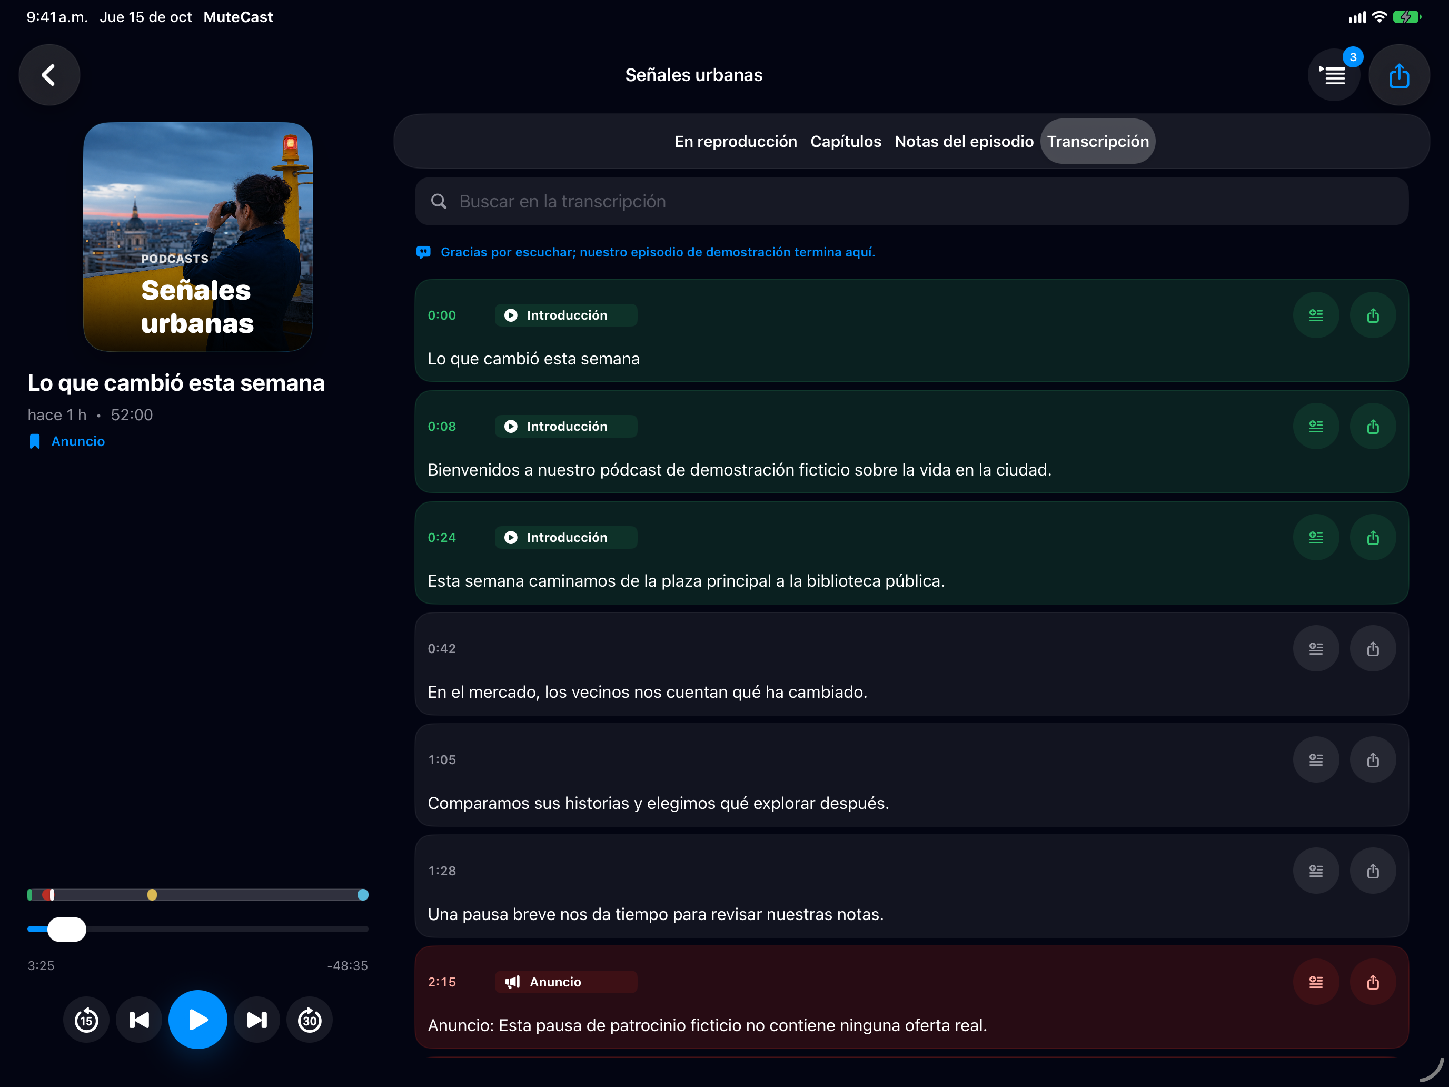Share the 0:42 transcript line

1373,649
